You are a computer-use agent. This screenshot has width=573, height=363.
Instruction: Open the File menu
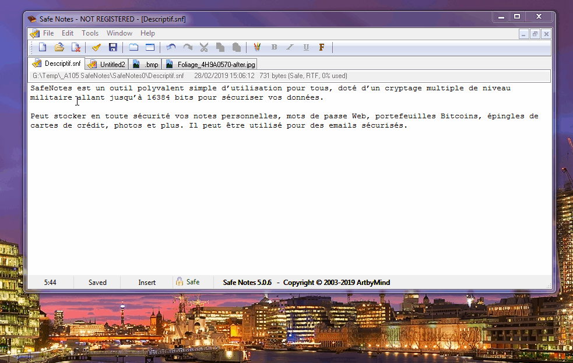[48, 33]
